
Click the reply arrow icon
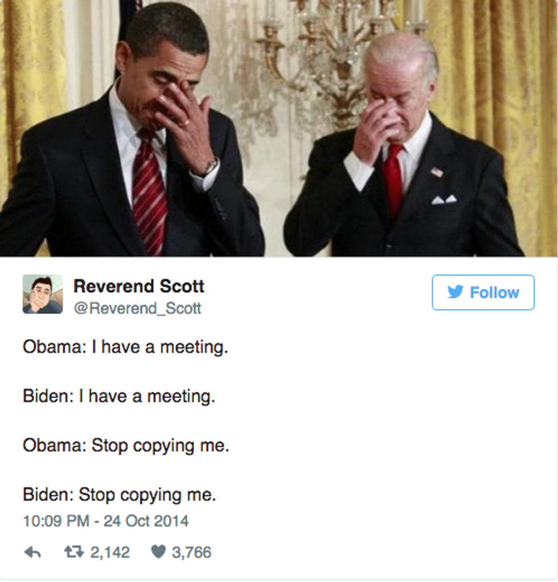32,553
